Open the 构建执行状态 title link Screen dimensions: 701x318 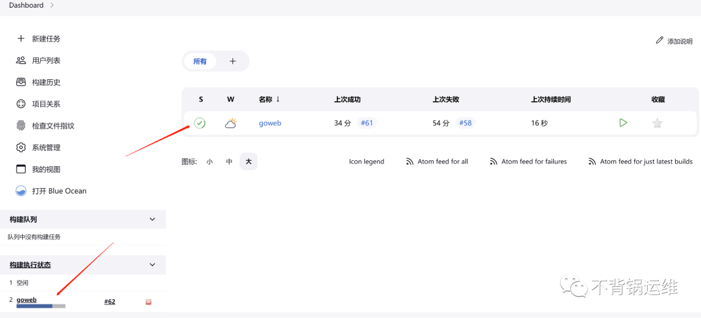[x=31, y=265]
